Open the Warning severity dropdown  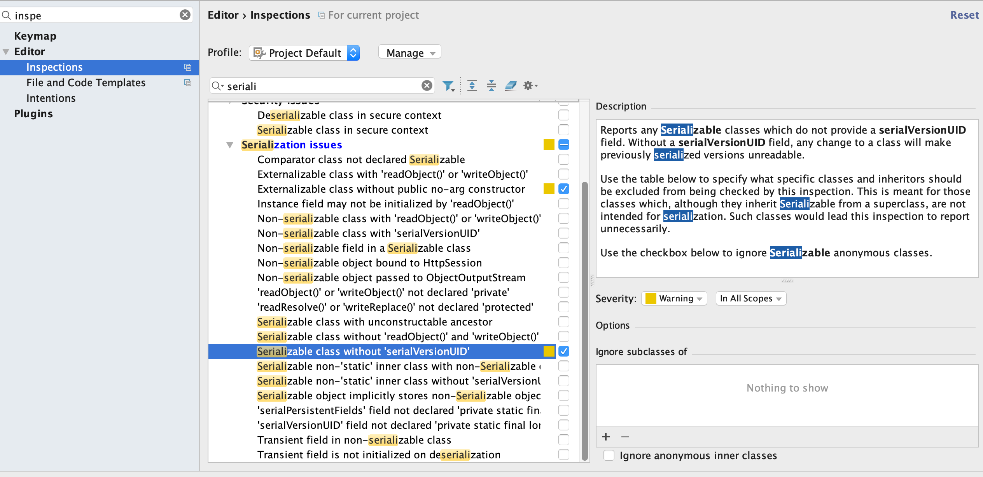pos(674,298)
